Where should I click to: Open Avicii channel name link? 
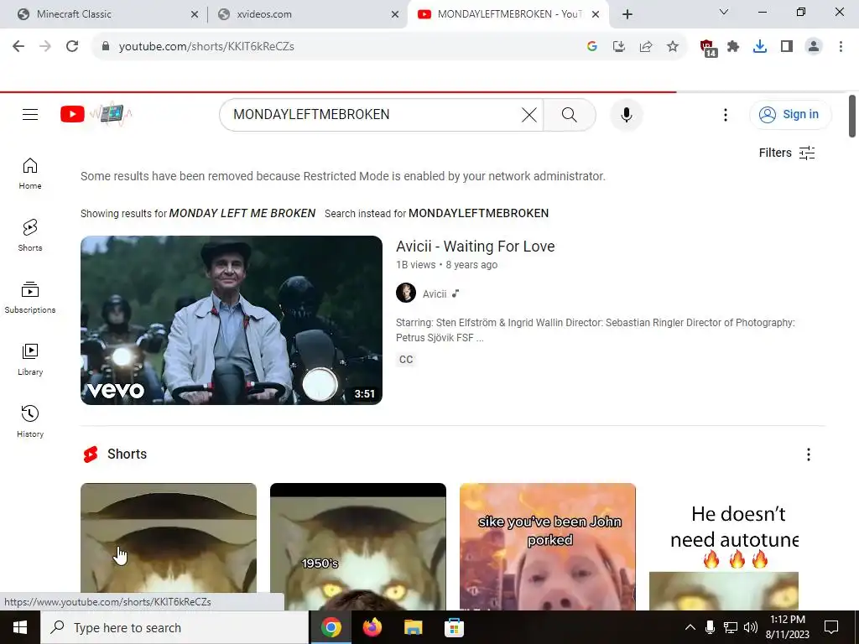pos(435,294)
